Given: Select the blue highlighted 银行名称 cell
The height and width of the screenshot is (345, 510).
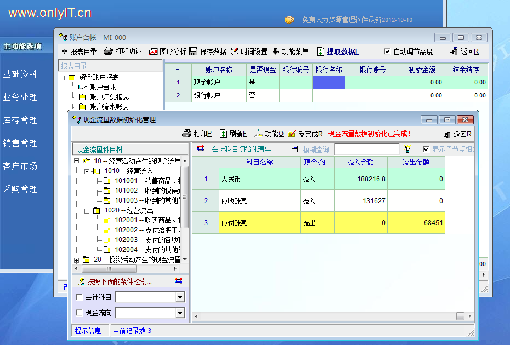Looking at the screenshot, I should [x=328, y=82].
